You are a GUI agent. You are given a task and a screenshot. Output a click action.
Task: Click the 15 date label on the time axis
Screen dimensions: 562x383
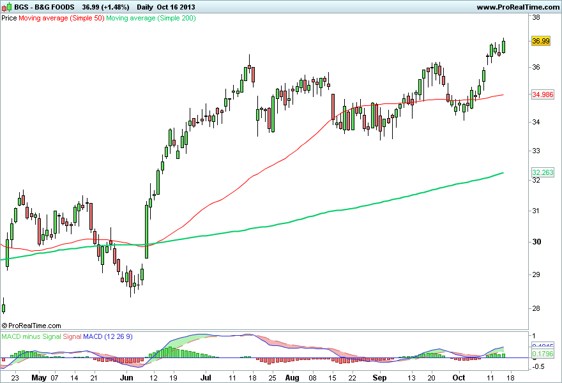[x=332, y=378]
